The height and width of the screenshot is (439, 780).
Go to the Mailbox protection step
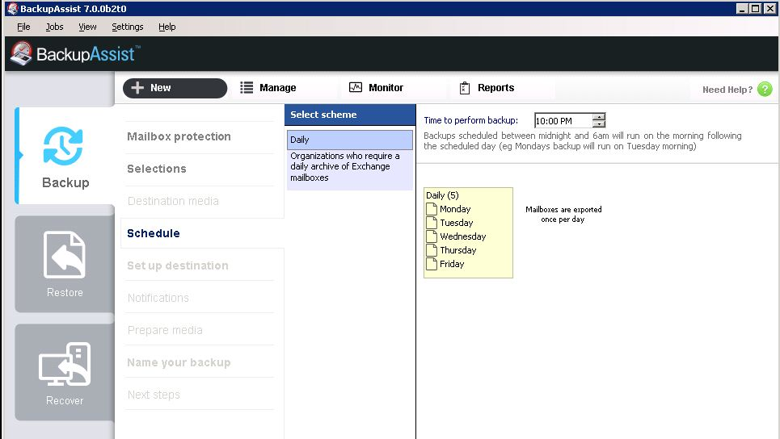[179, 136]
